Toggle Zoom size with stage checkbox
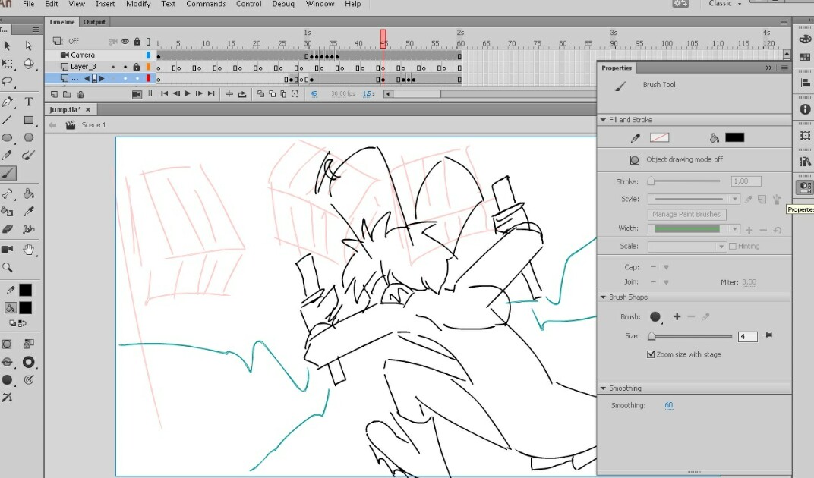The width and height of the screenshot is (814, 478). (x=651, y=354)
